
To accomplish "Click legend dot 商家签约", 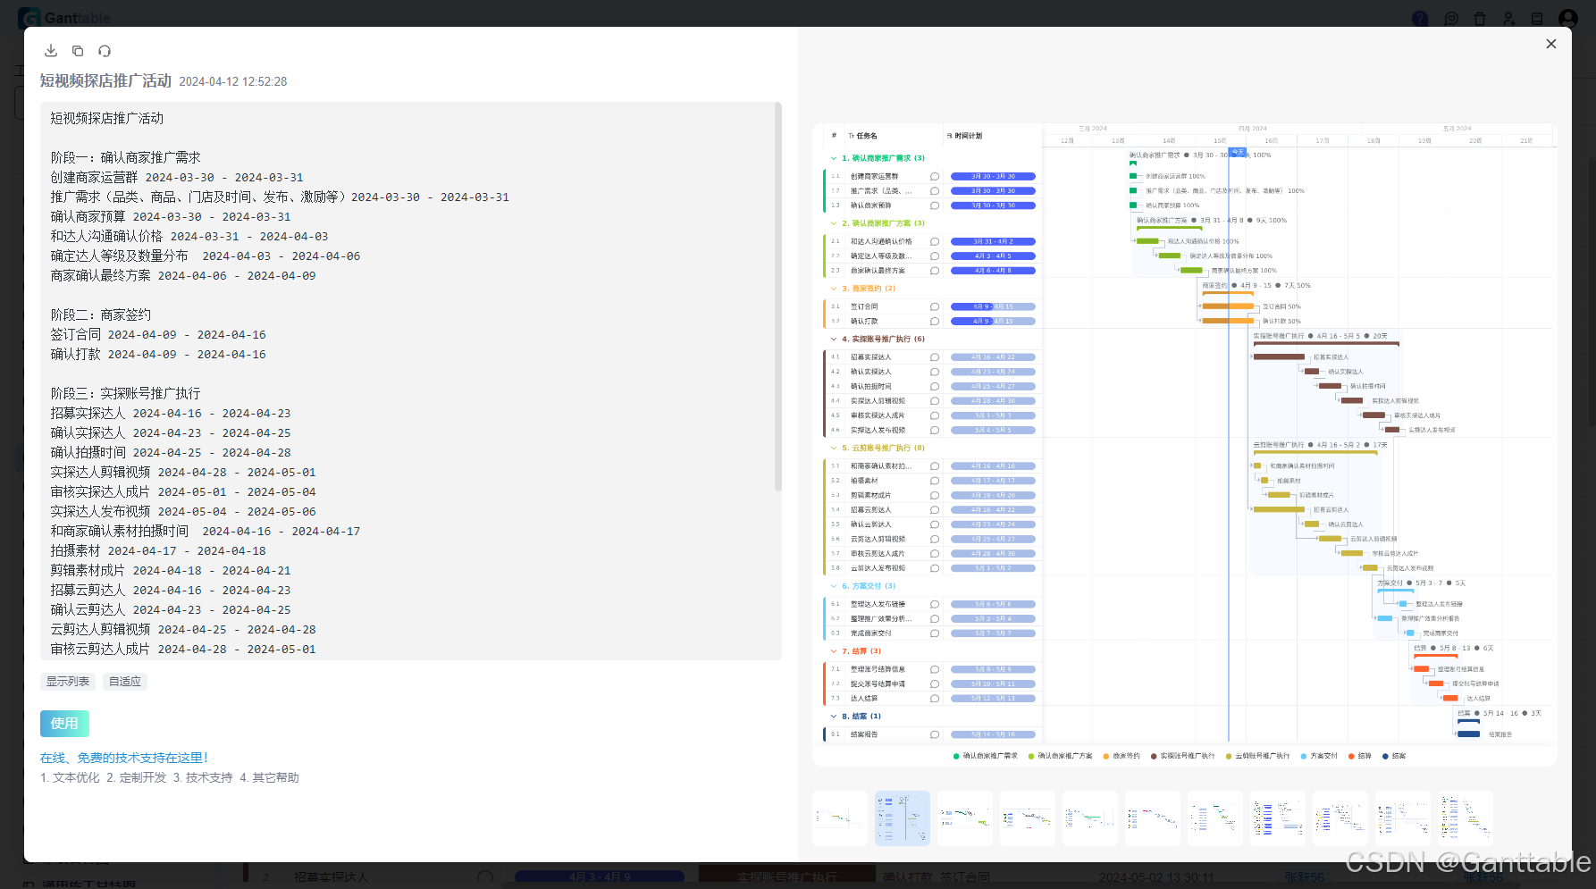I will (x=1106, y=756).
